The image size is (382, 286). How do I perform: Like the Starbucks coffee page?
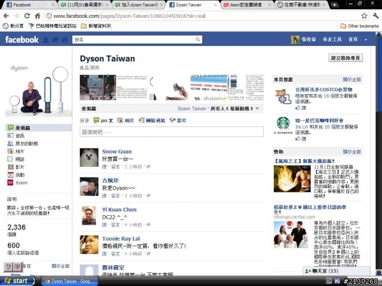click(301, 139)
